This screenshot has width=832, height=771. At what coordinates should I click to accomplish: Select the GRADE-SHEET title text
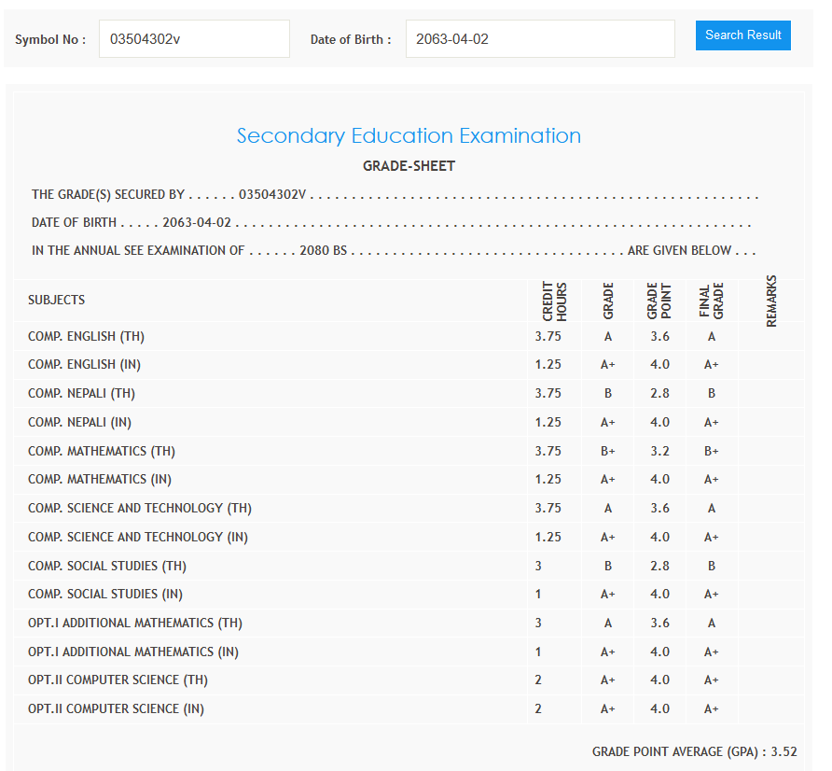click(409, 166)
